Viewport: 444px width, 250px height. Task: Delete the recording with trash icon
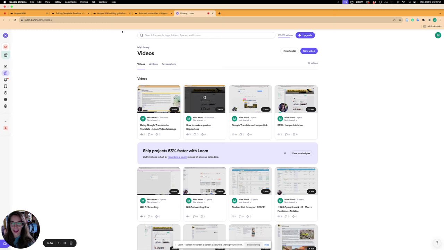71,243
